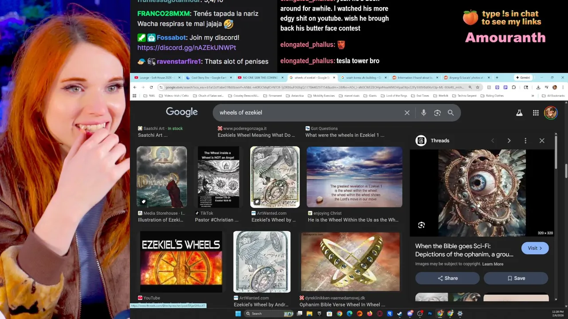
Task: Clear the search box with the X icon
Action: click(x=407, y=113)
